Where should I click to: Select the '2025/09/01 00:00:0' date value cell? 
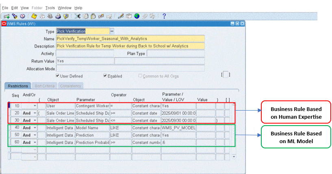(x=178, y=113)
